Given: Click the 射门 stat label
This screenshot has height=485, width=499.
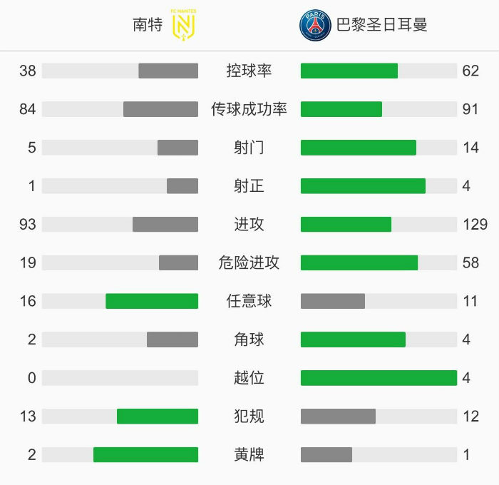Looking at the screenshot, I should (x=249, y=148).
